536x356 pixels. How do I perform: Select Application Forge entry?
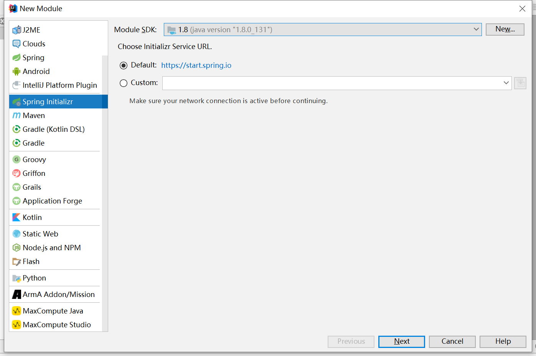click(x=56, y=201)
